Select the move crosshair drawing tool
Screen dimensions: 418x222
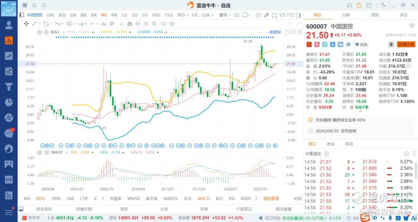point(26,24)
